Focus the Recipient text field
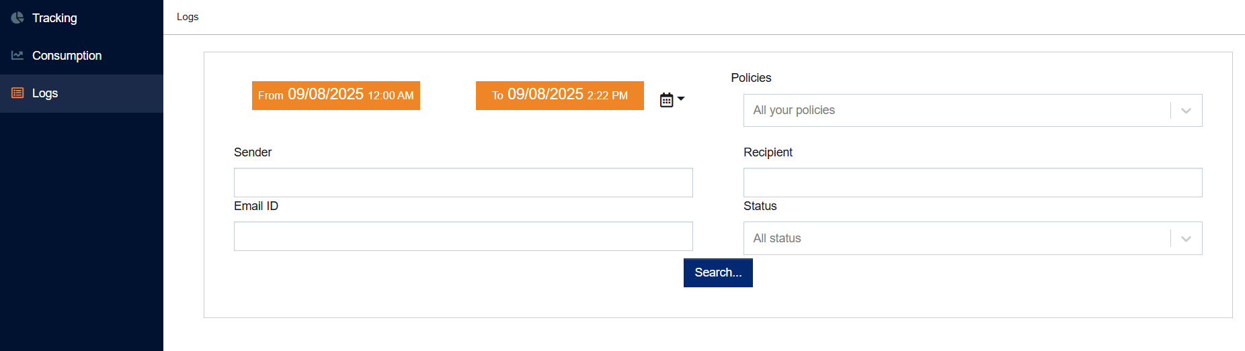1245x351 pixels. [x=972, y=183]
